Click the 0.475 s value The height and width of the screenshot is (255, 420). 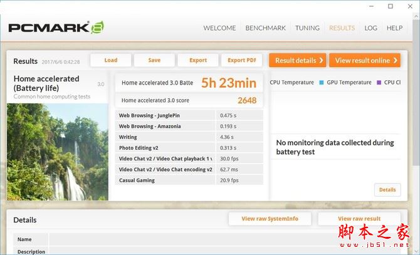coord(228,115)
